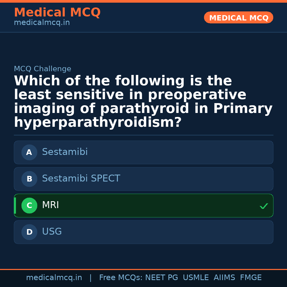Choose the Sestamibi answer text
Screen dimensions: 287x287
[x=65, y=152]
